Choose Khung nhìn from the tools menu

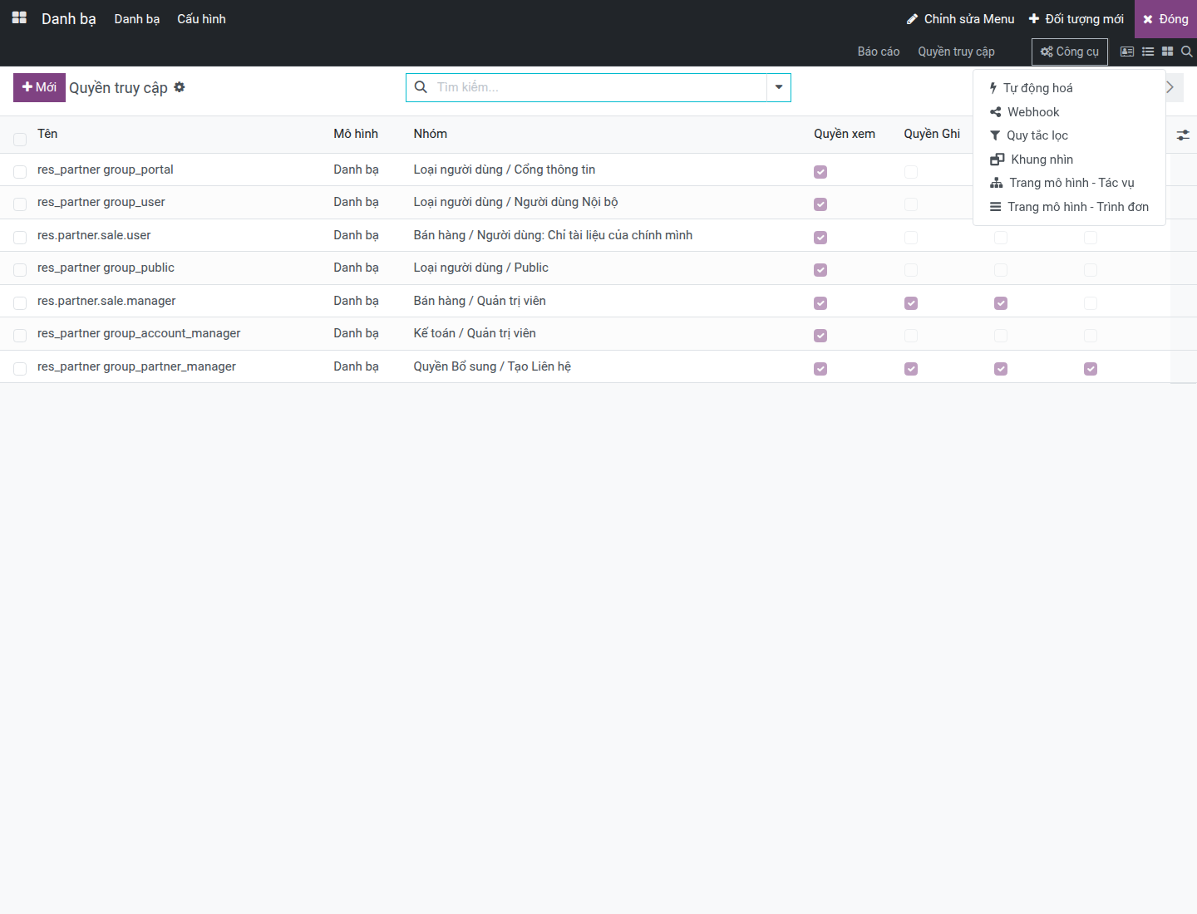tap(1069, 160)
